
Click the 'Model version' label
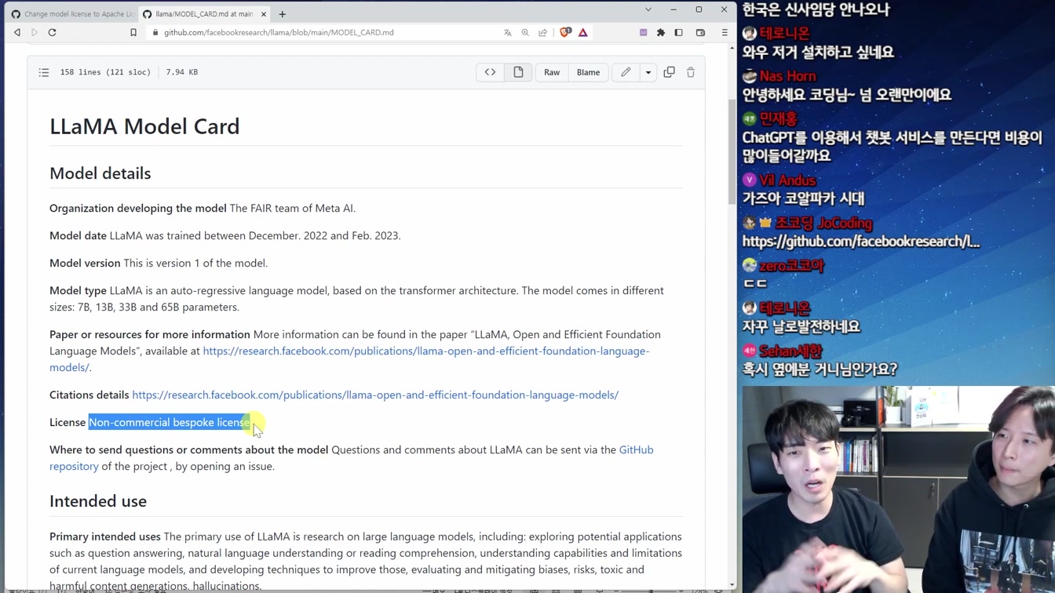(x=85, y=264)
